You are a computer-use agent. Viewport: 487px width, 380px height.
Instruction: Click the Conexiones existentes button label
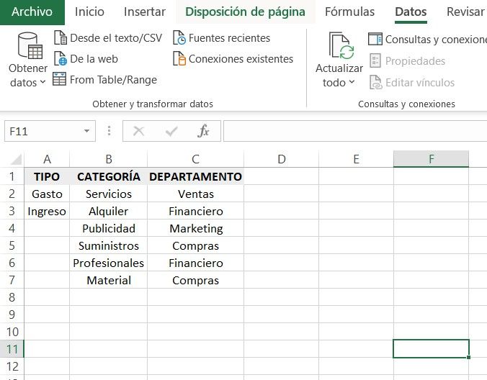click(x=241, y=59)
